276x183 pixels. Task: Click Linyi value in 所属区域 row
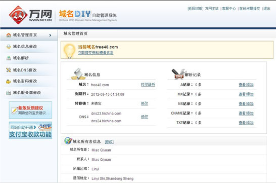point(95,169)
